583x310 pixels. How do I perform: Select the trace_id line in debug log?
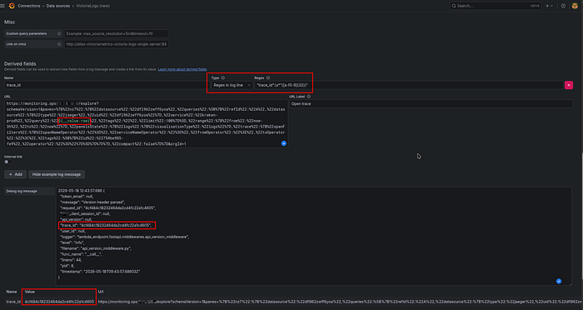tap(106, 225)
